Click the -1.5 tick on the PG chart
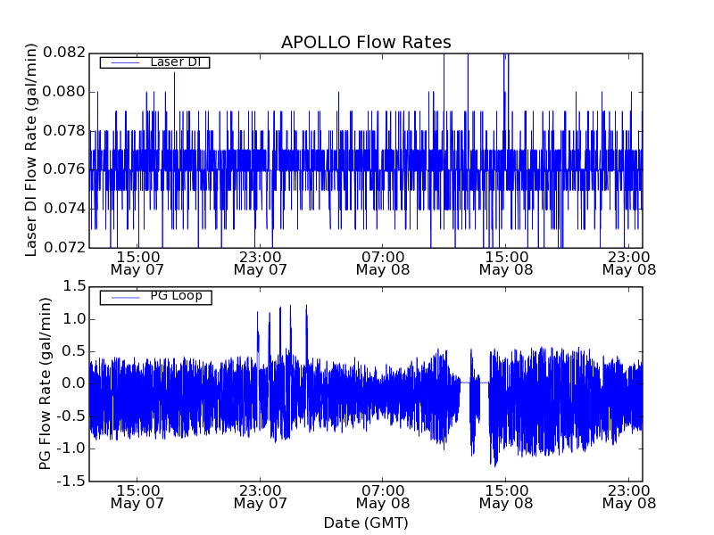 [x=71, y=481]
